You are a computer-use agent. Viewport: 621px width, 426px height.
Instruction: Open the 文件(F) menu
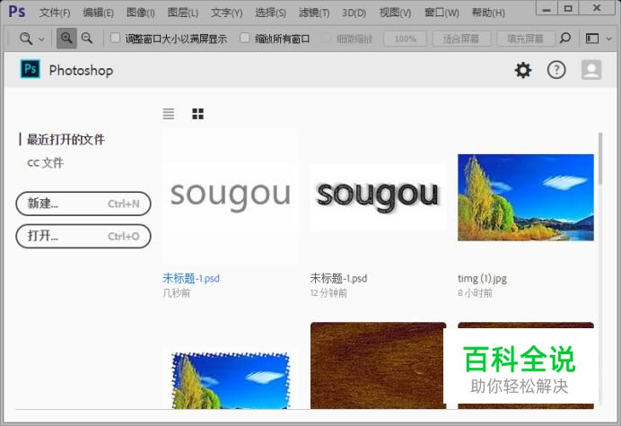[55, 13]
